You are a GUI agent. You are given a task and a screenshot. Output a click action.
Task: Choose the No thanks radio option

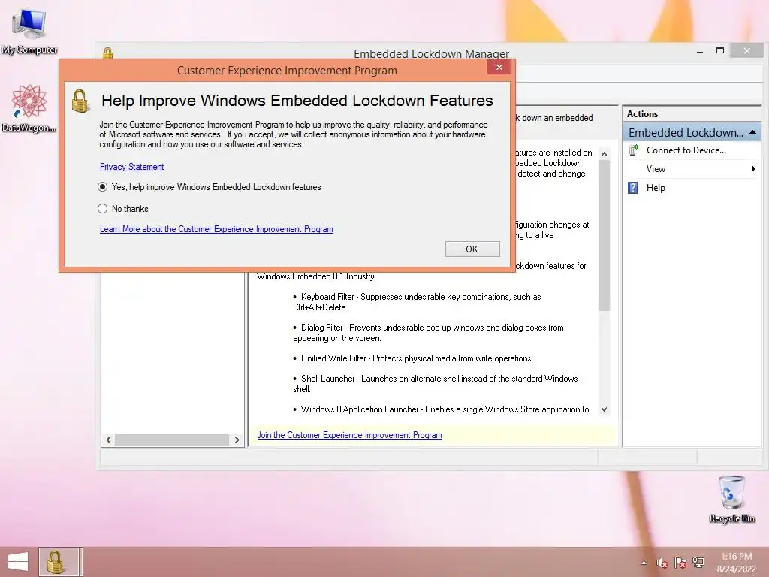click(102, 209)
